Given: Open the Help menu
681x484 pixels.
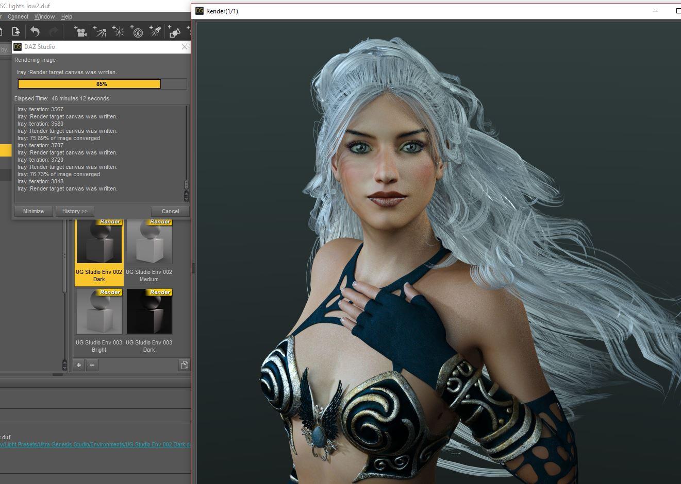Looking at the screenshot, I should 67,16.
